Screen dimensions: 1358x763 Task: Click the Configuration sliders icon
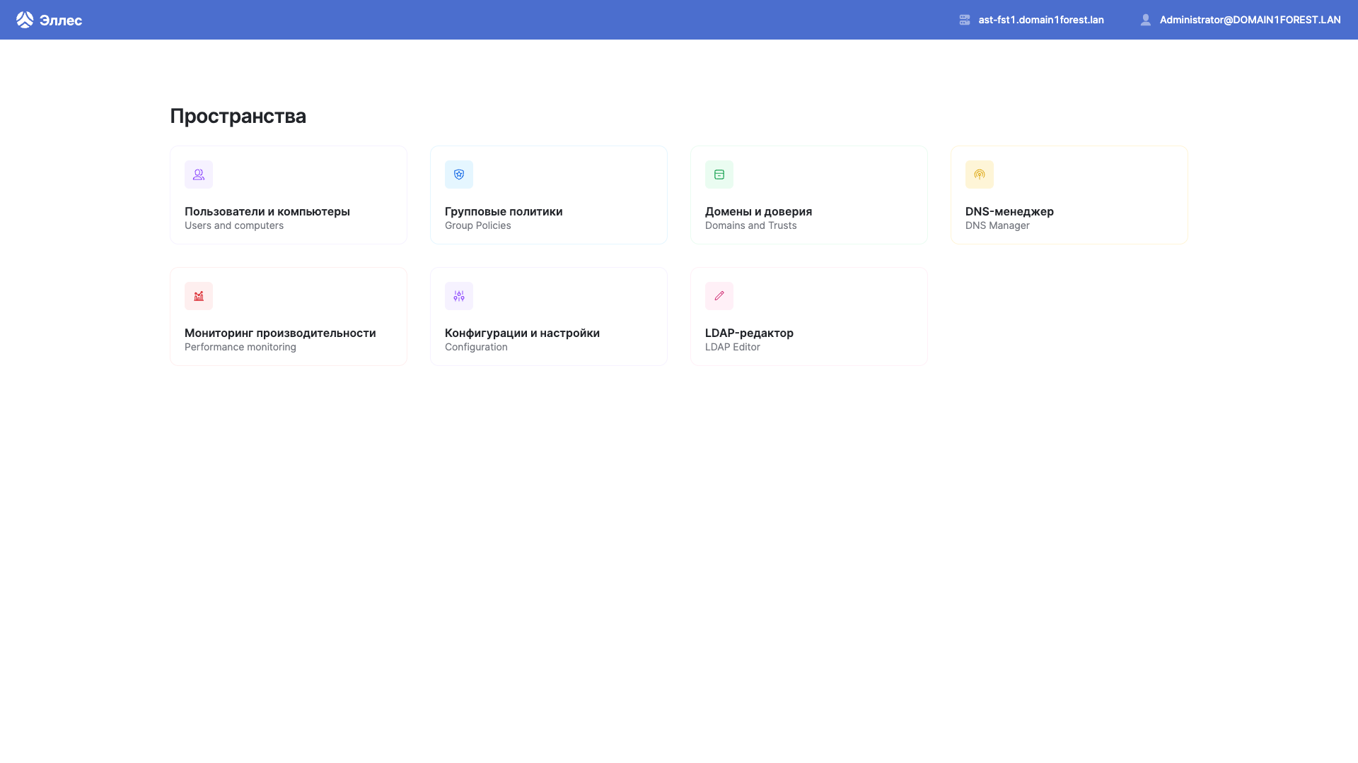[x=459, y=296]
